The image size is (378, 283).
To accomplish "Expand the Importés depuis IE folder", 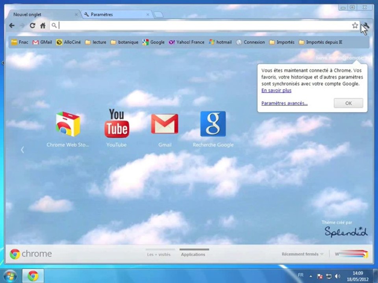I will pyautogui.click(x=321, y=42).
